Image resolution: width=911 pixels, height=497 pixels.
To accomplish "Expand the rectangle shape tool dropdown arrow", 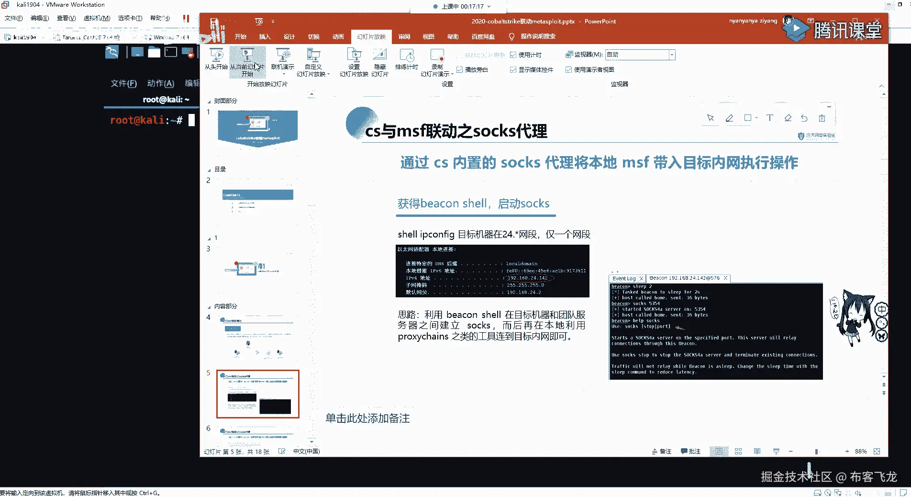I will pyautogui.click(x=756, y=118).
